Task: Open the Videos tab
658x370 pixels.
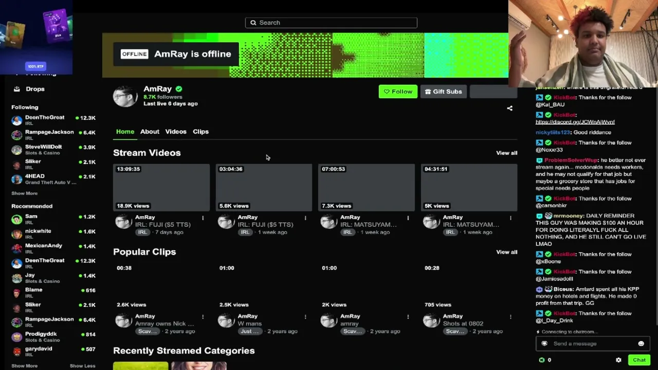Action: (176, 132)
